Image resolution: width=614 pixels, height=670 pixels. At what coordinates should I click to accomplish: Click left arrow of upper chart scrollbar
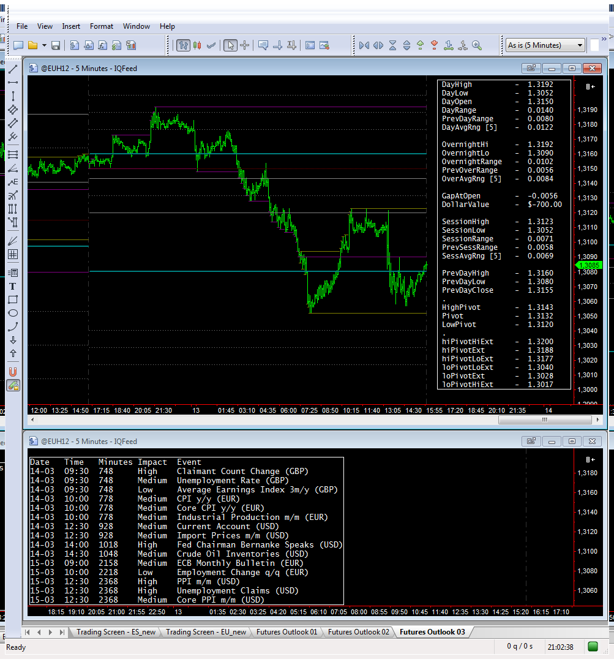(x=32, y=420)
